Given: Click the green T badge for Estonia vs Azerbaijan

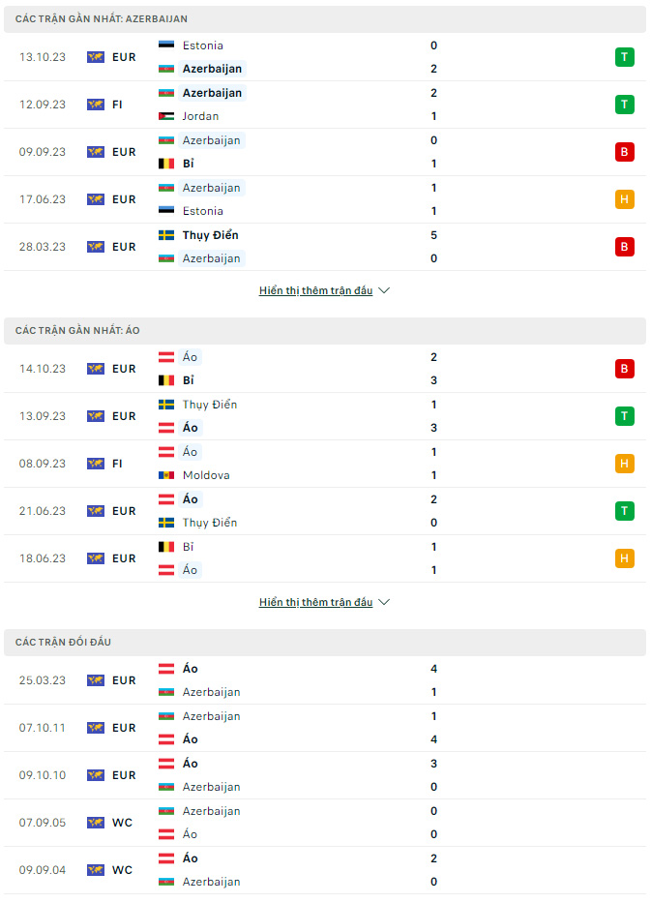Looking at the screenshot, I should pos(624,57).
